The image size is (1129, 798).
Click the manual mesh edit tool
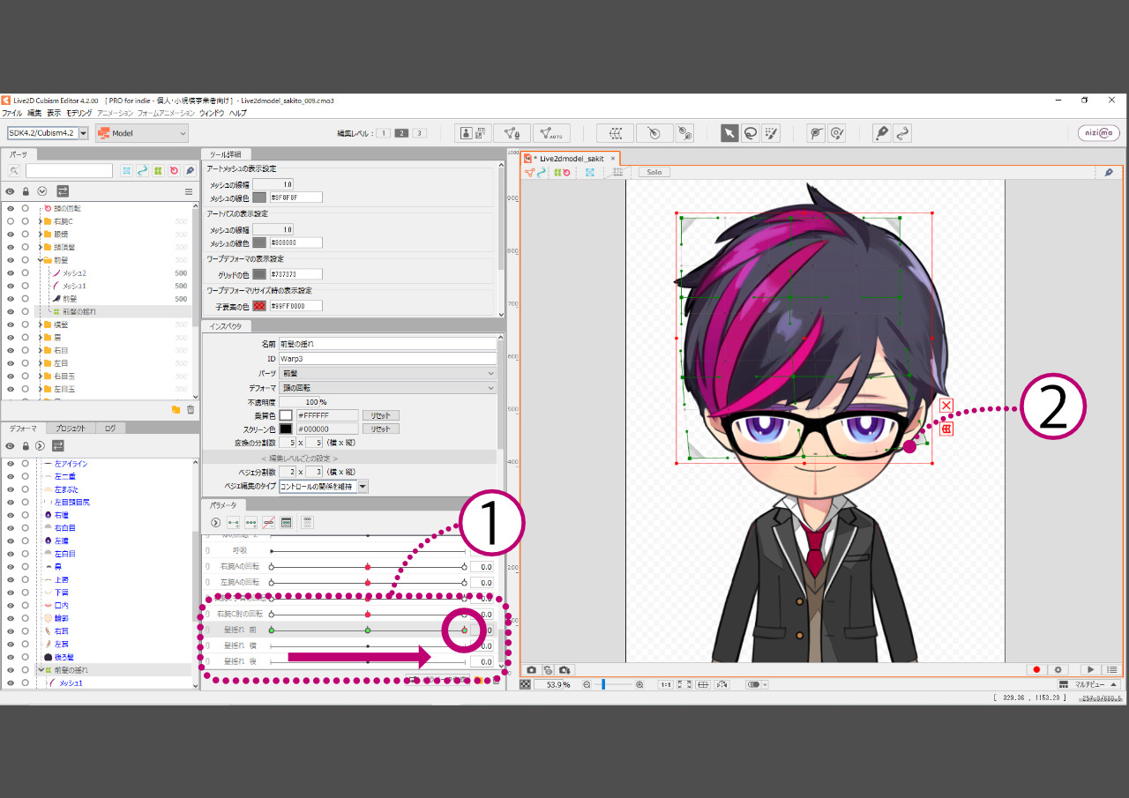512,133
